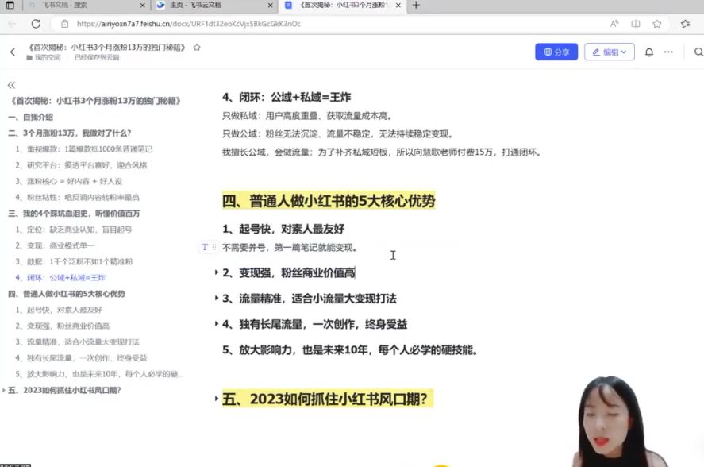Screen dimensions: 704x467
Task: Click the text block T handle icon
Action: [205, 247]
